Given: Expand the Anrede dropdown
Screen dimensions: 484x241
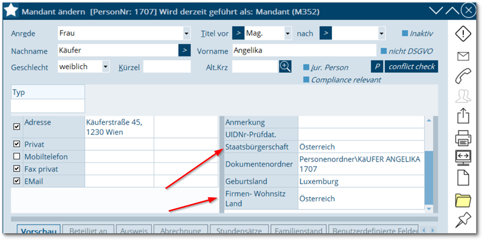Looking at the screenshot, I should point(186,34).
